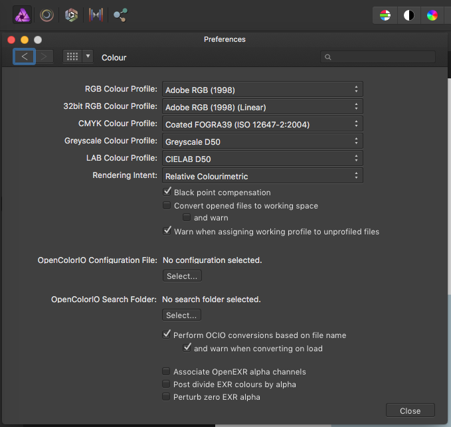Go forward in Preferences navigation
The width and height of the screenshot is (451, 427).
[45, 56]
